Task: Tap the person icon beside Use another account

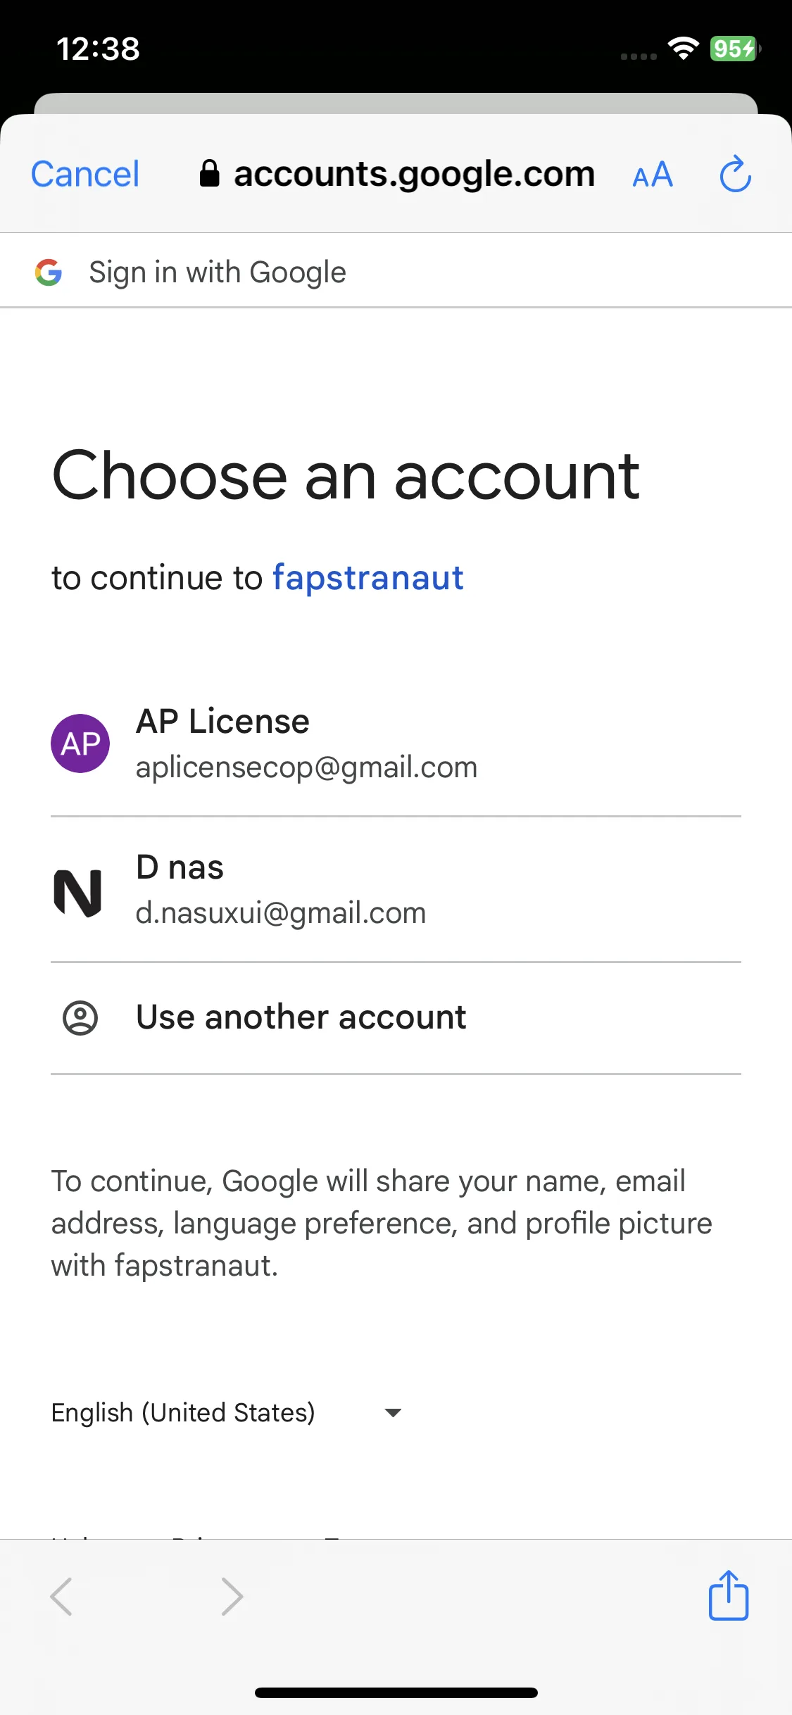Action: pos(80,1018)
